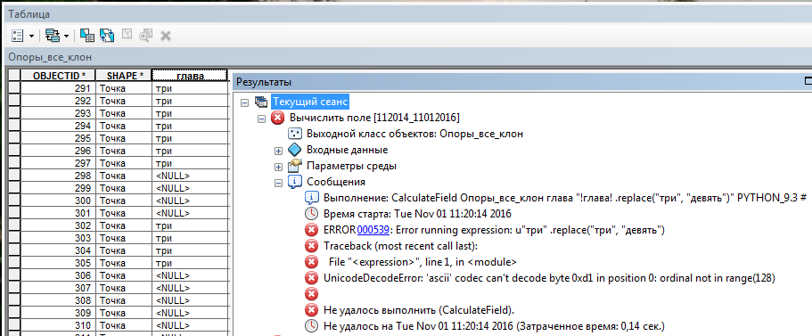Click the point feature class icon near Выходной класс

click(x=295, y=134)
